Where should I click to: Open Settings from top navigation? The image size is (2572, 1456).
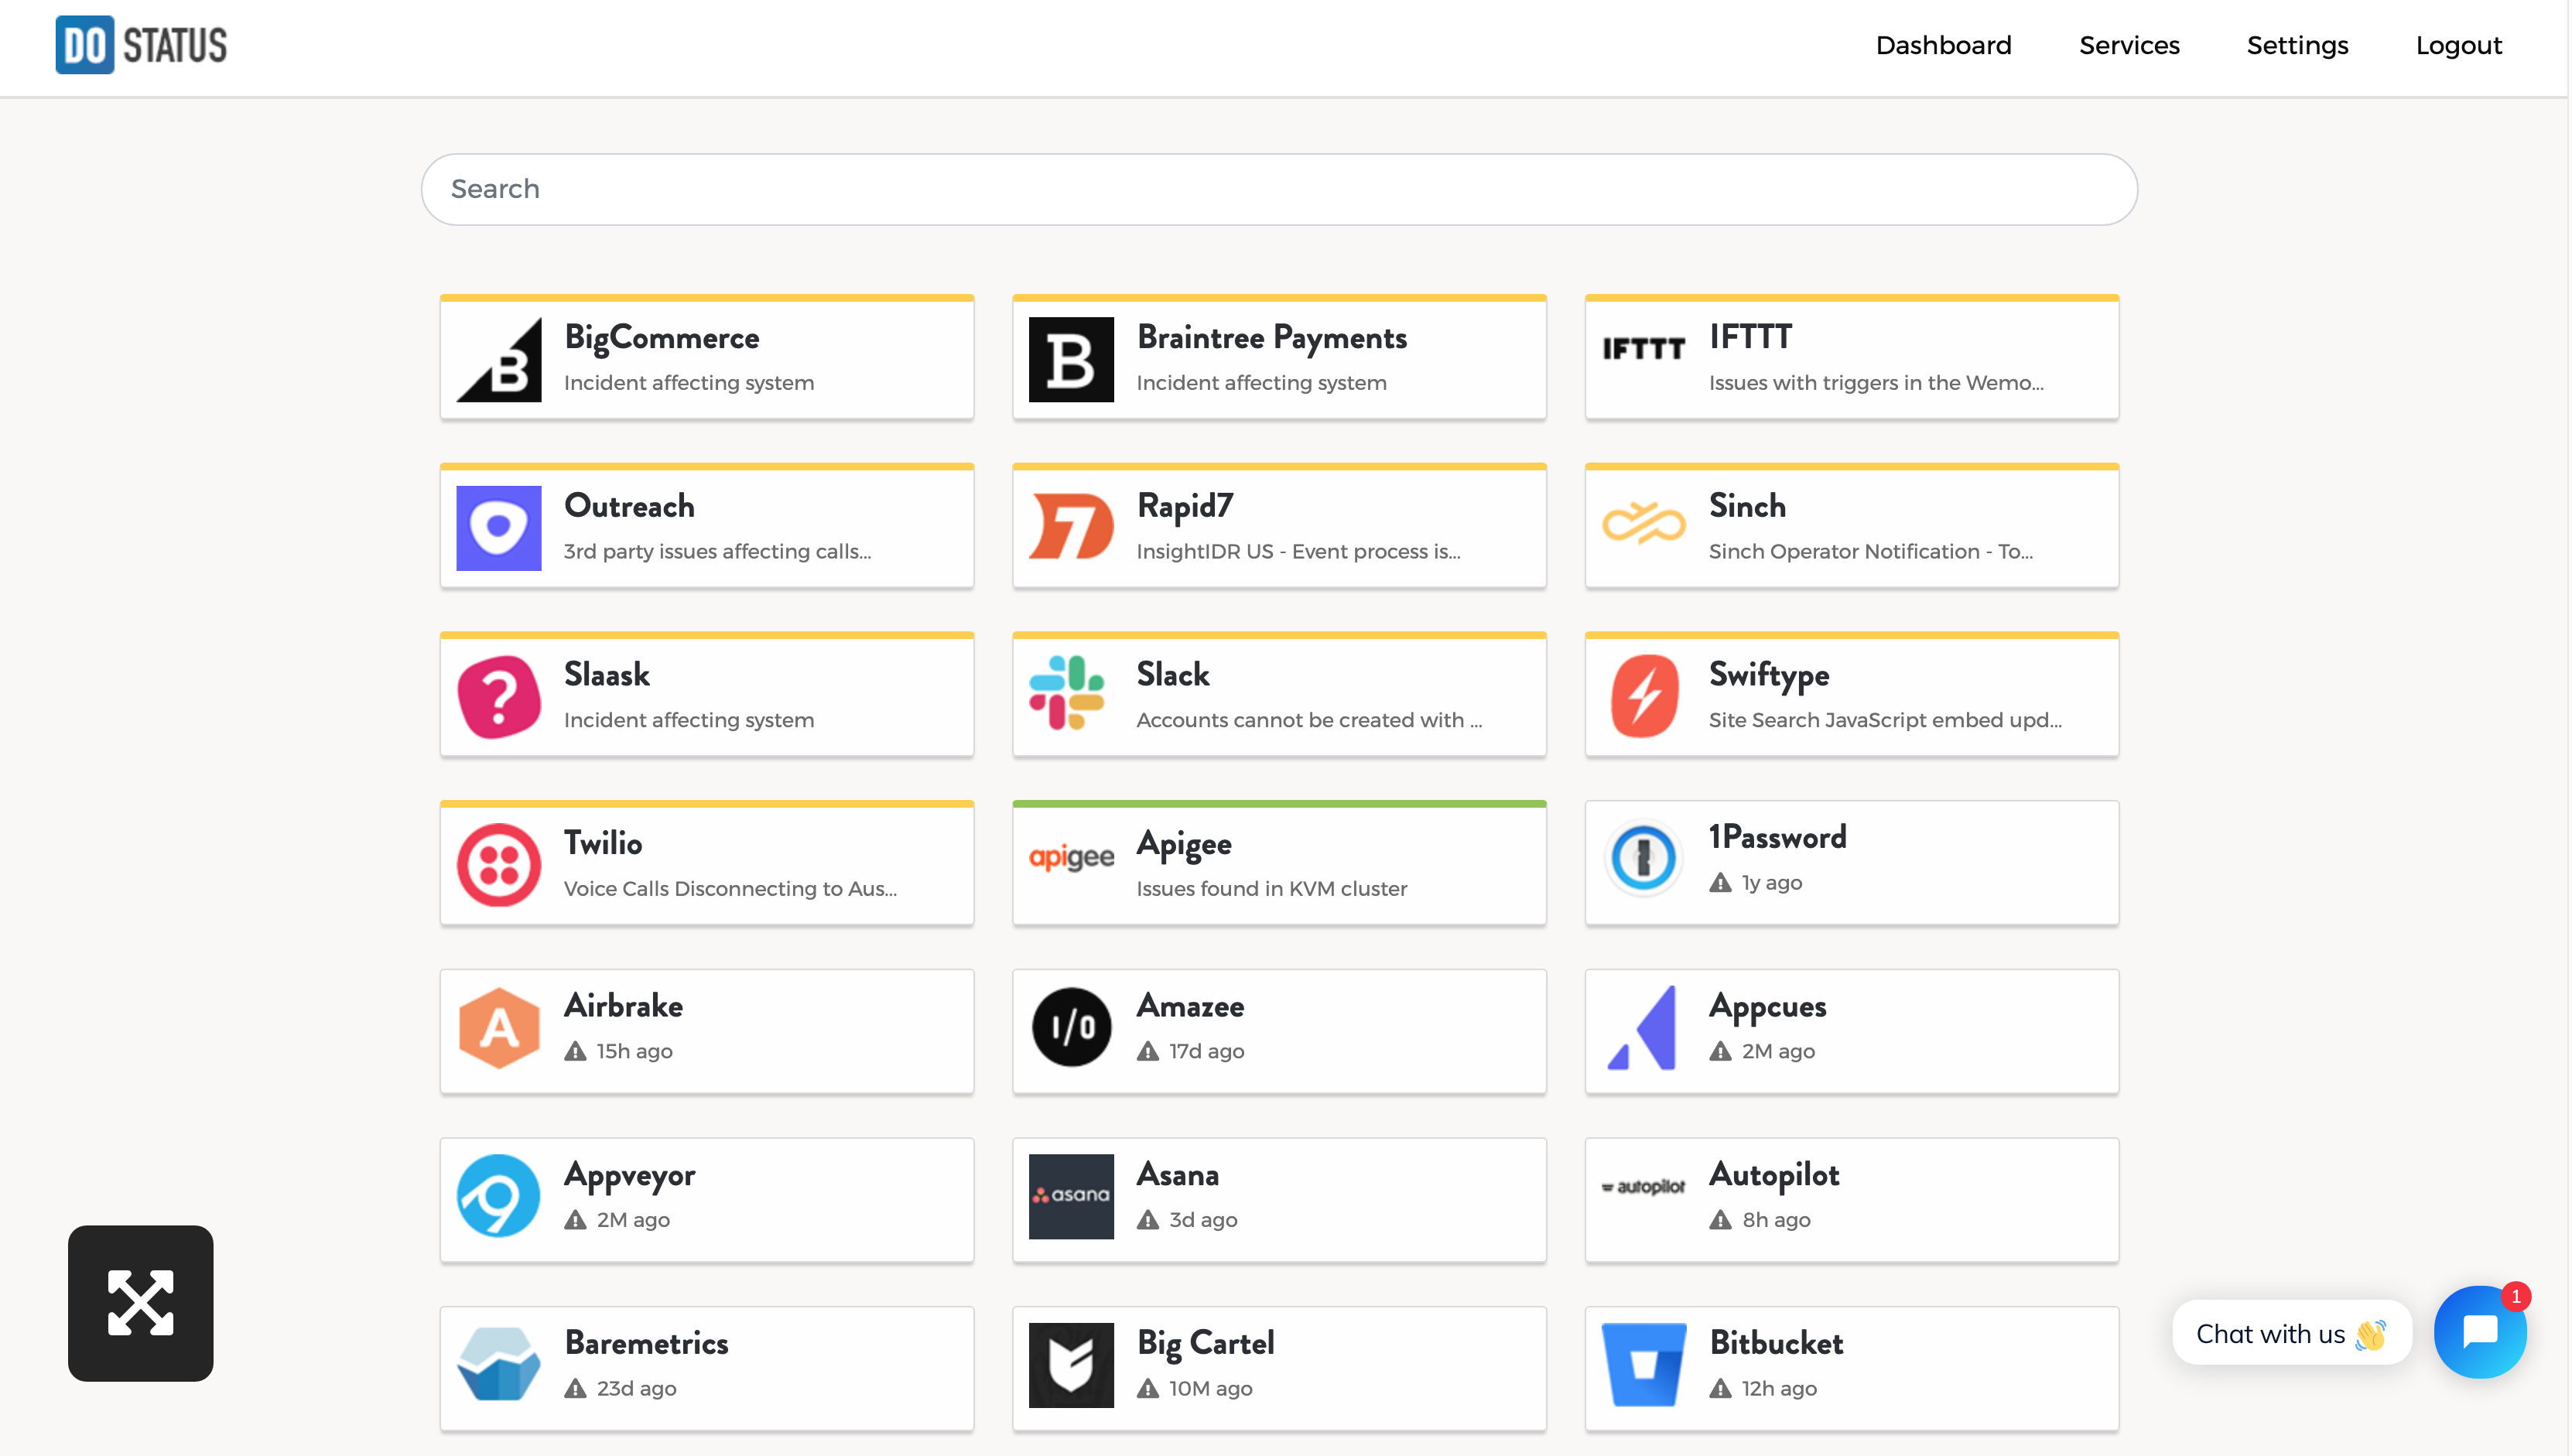click(2296, 45)
